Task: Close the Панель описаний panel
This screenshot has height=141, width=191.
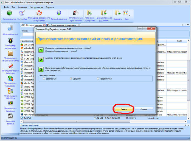Action: pyautogui.click(x=188, y=126)
